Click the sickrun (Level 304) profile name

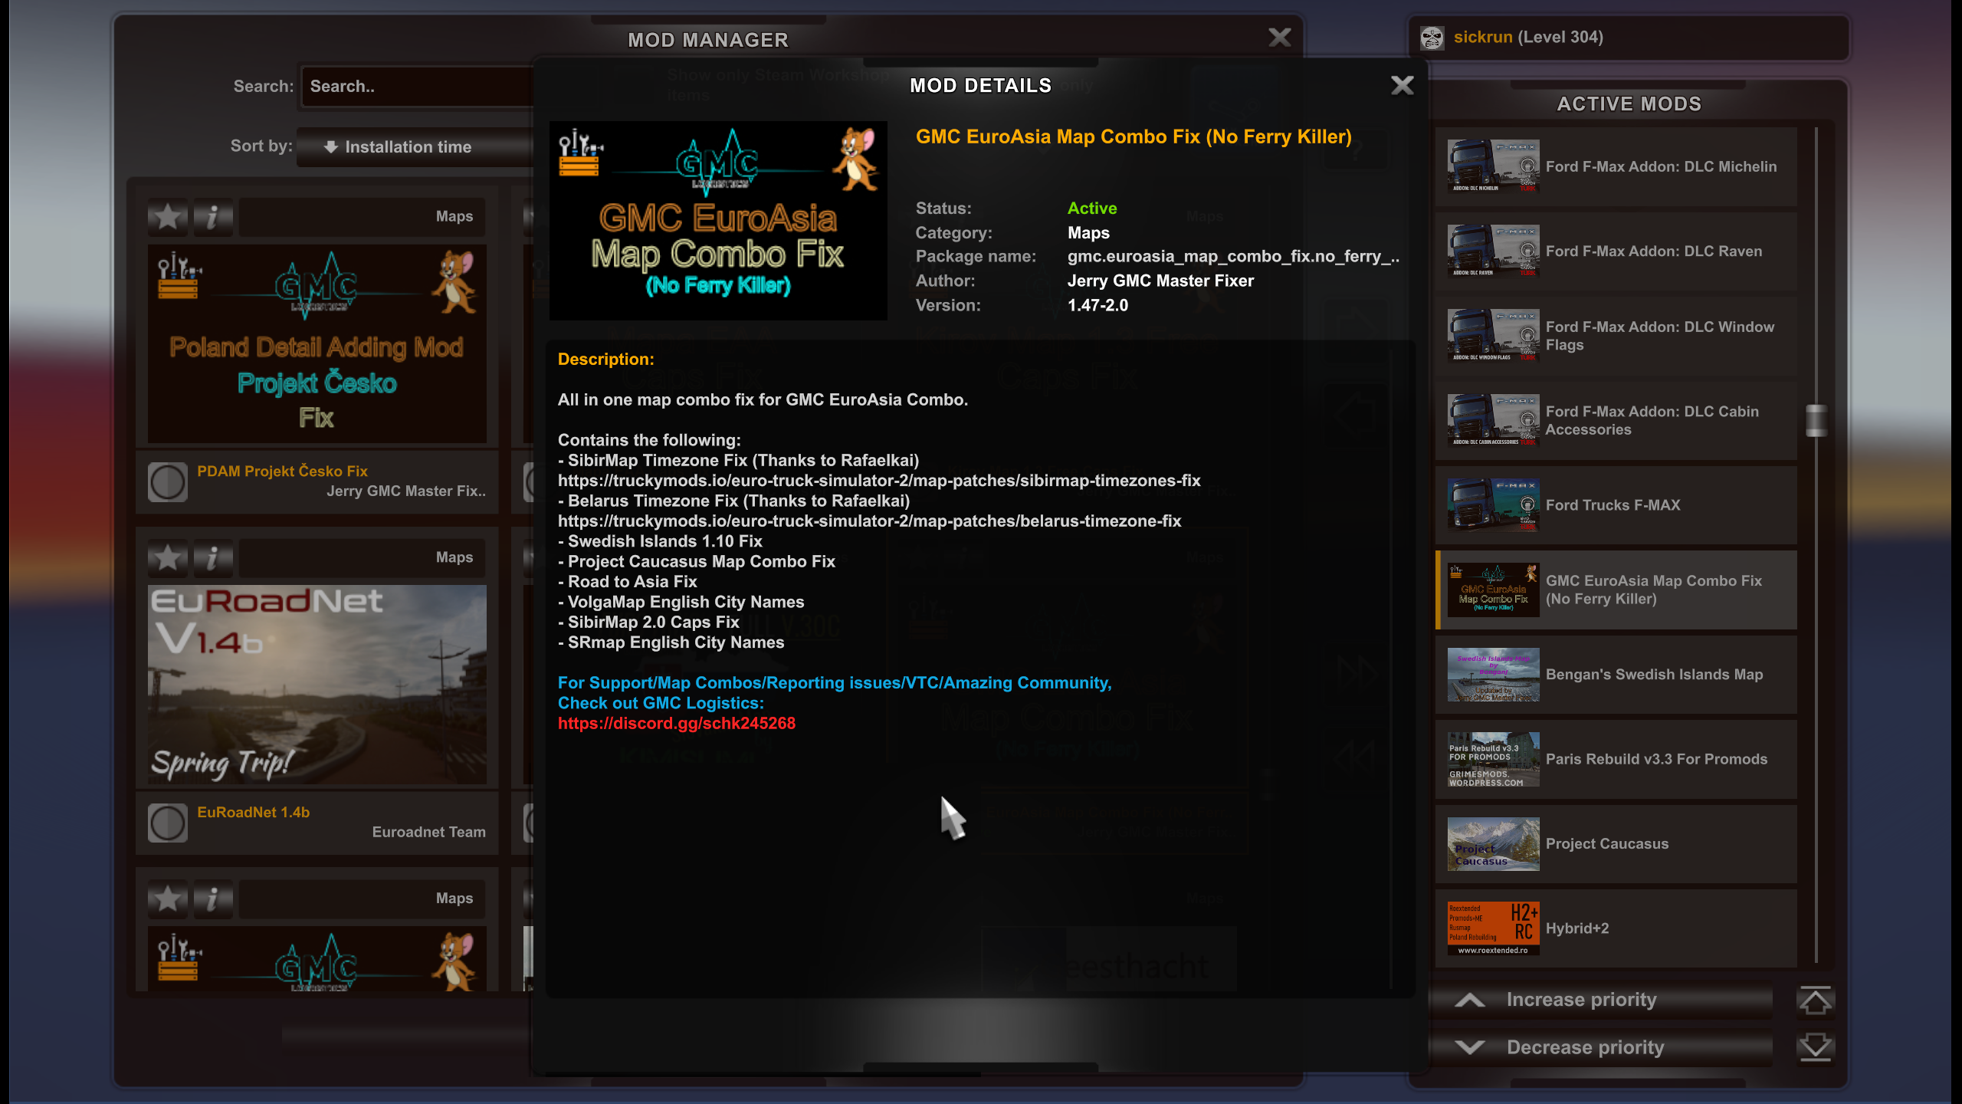click(x=1528, y=37)
